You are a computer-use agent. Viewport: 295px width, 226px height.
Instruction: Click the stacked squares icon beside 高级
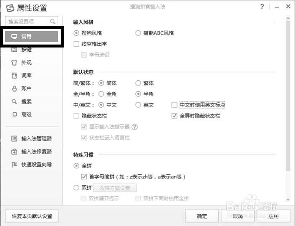[14, 114]
